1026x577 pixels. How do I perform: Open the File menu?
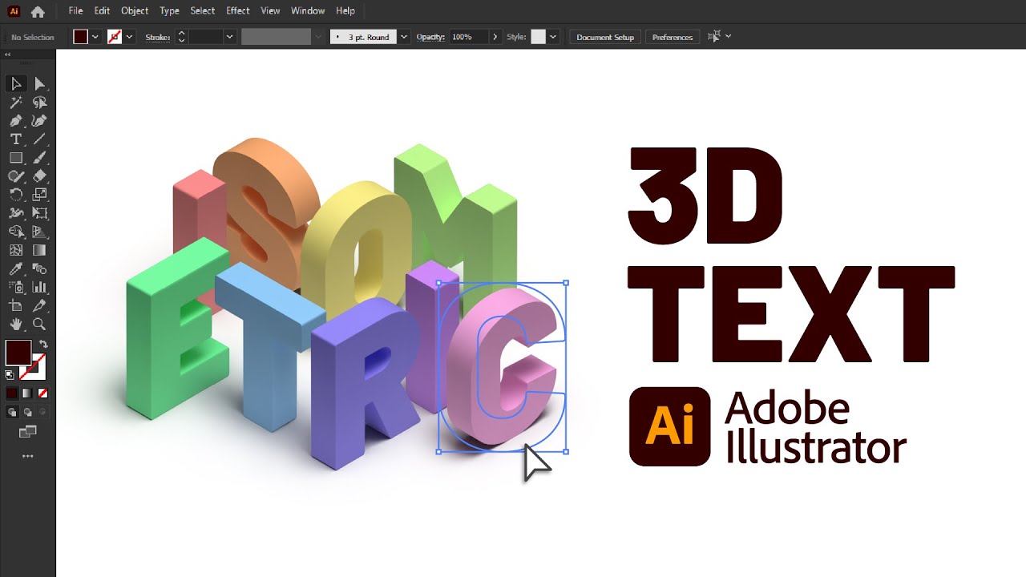point(75,11)
